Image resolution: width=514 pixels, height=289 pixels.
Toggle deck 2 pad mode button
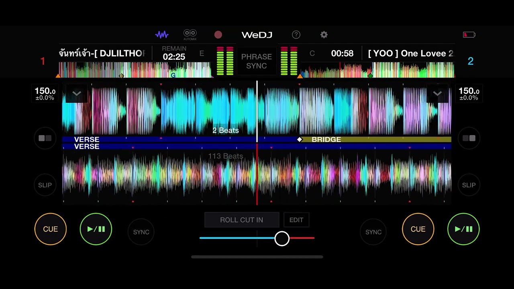[469, 138]
